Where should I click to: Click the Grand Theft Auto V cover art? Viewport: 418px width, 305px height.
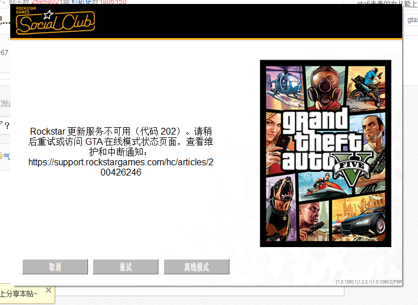[325, 153]
